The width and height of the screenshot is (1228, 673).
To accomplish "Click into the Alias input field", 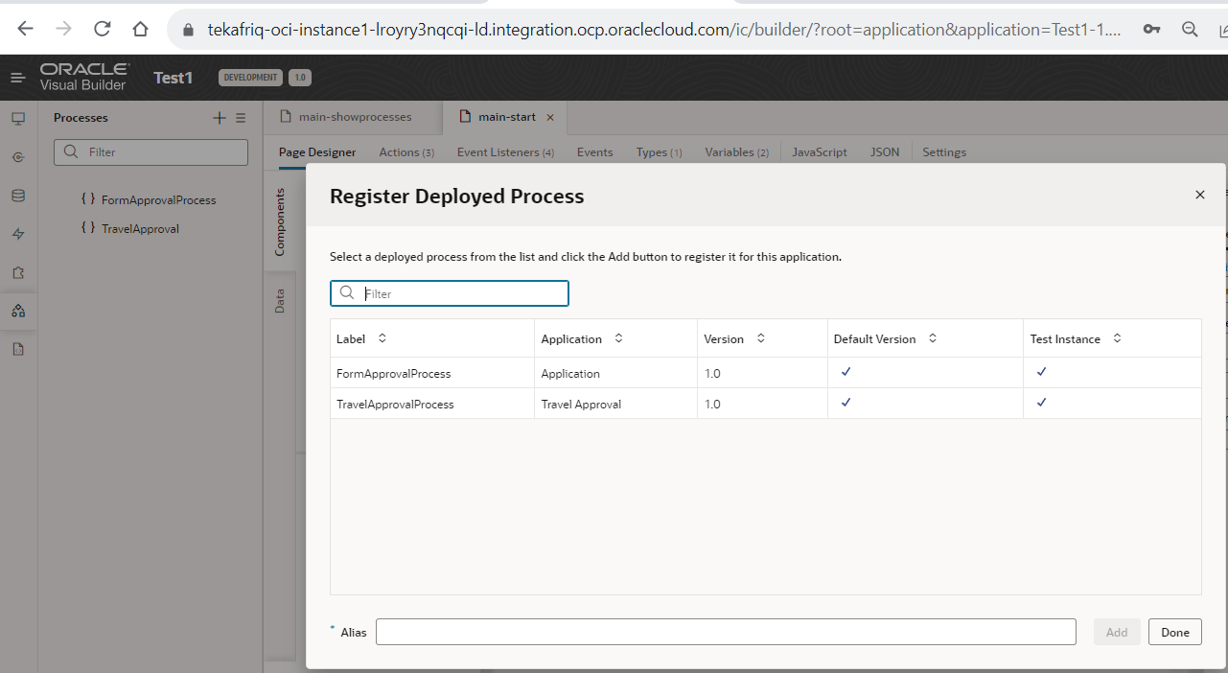I will tap(726, 631).
